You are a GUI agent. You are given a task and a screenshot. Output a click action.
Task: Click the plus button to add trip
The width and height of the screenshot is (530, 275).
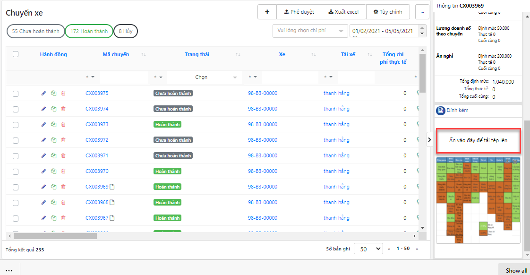267,12
